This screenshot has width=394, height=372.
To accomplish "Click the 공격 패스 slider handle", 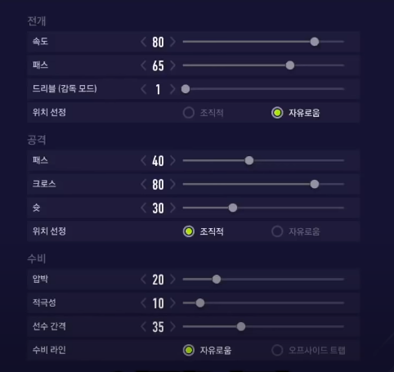I will (x=249, y=160).
